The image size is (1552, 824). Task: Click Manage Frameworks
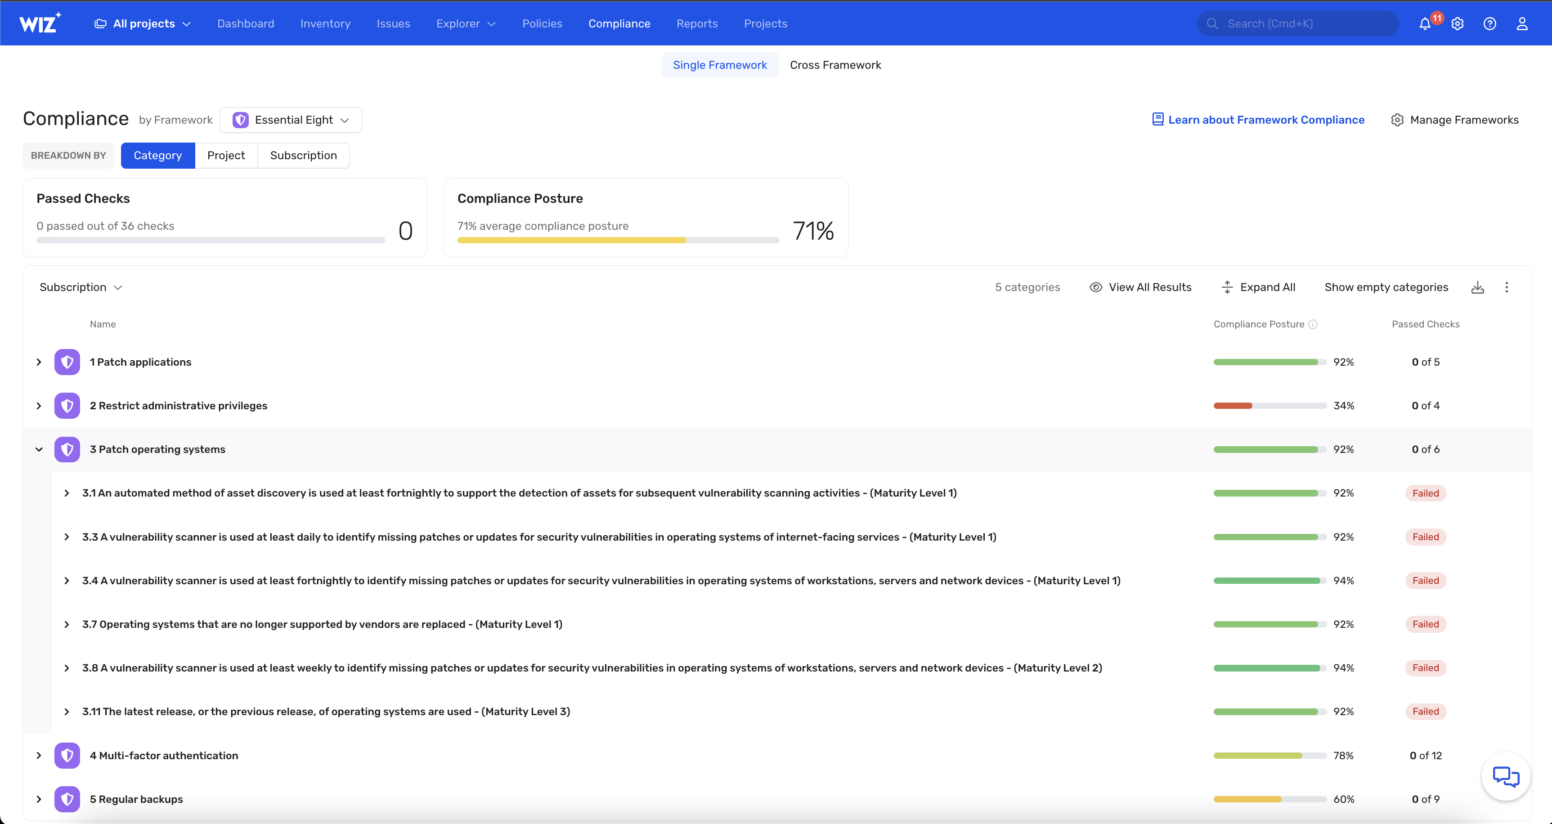click(x=1455, y=120)
